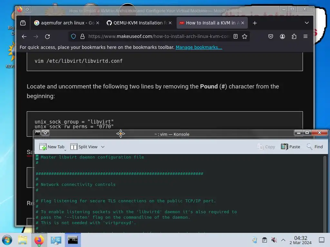Expand the New Tab profile dropdown arrow
Image resolution: width=330 pixels, height=247 pixels.
click(x=65, y=150)
